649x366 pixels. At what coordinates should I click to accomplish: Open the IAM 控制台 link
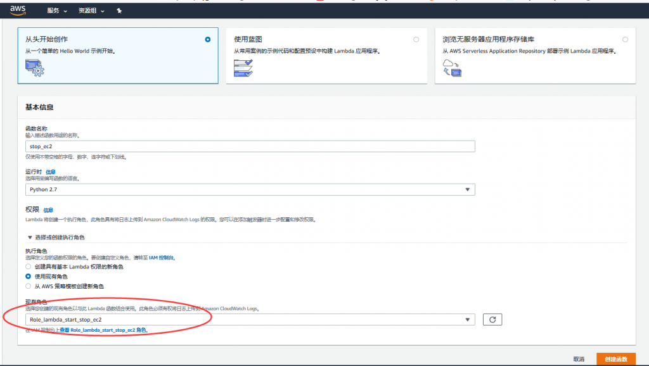[x=161, y=258]
